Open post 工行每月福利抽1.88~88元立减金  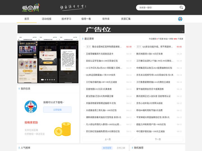pyautogui.click(x=101, y=82)
